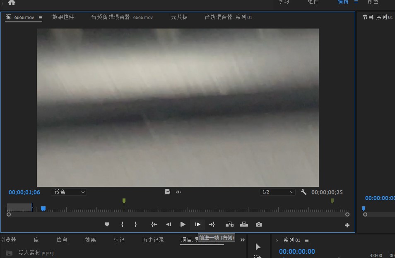Click Program monitor blue playhead
The image size is (395, 258).
click(364, 208)
